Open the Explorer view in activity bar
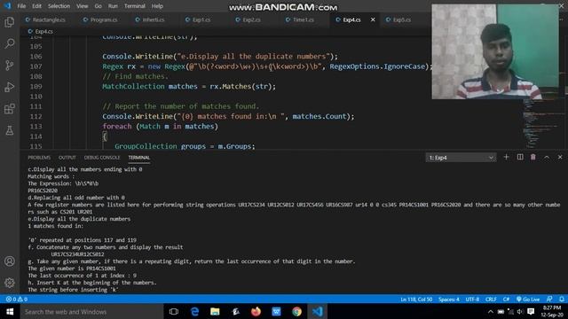This screenshot has height=319, width=568. click(10, 22)
